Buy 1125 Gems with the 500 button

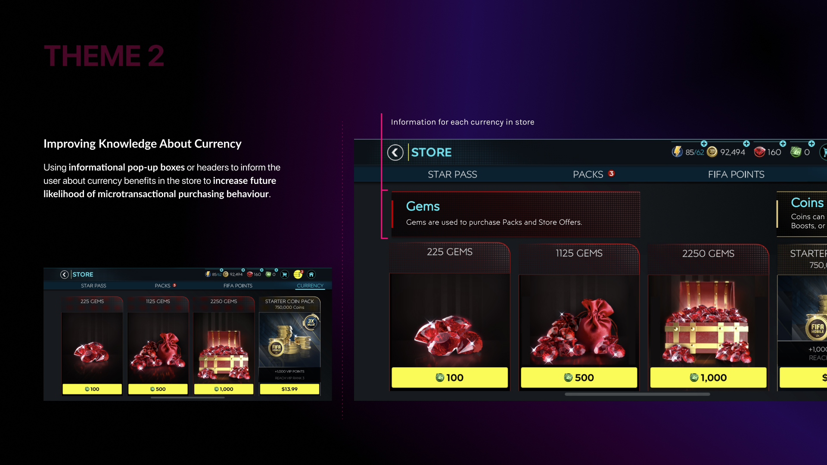point(579,378)
